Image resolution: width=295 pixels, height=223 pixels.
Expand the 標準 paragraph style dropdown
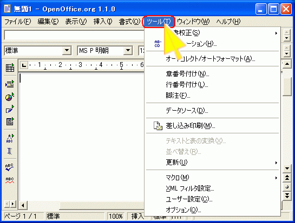pyautogui.click(x=67, y=50)
